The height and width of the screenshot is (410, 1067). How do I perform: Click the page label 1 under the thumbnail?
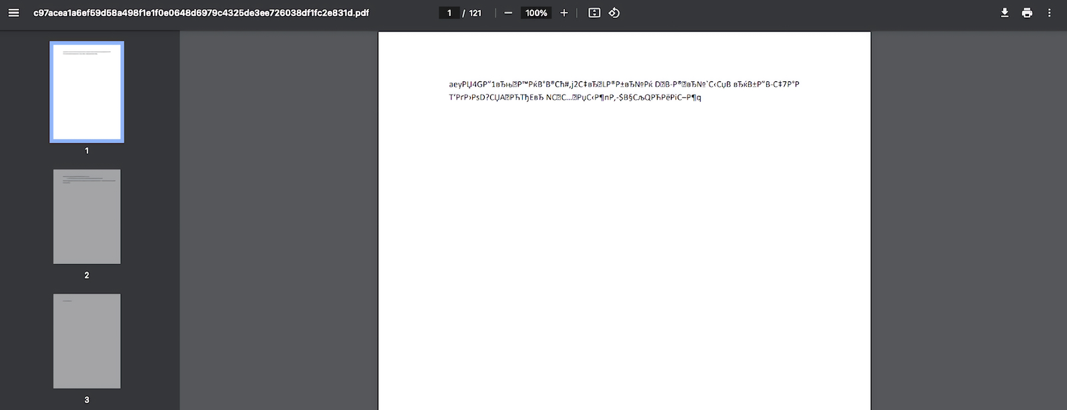click(87, 151)
